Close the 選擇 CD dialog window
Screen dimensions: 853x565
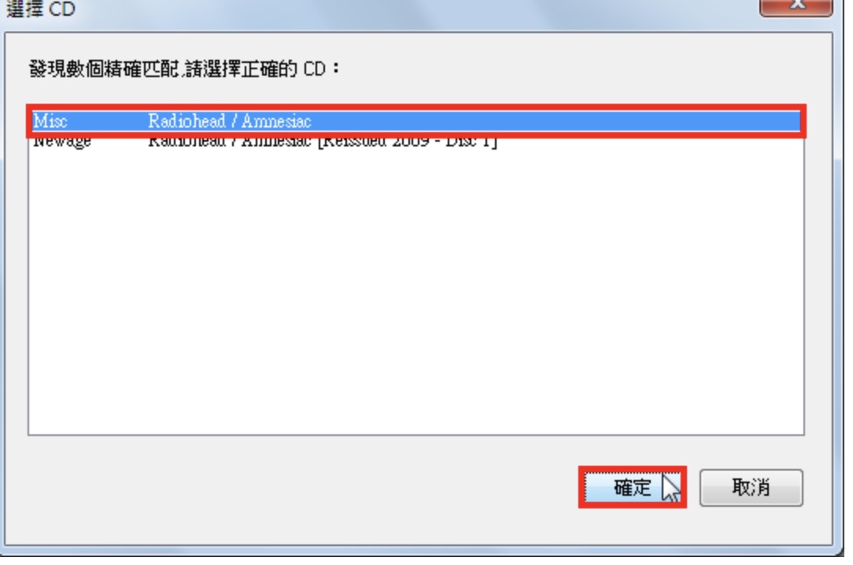click(796, 6)
